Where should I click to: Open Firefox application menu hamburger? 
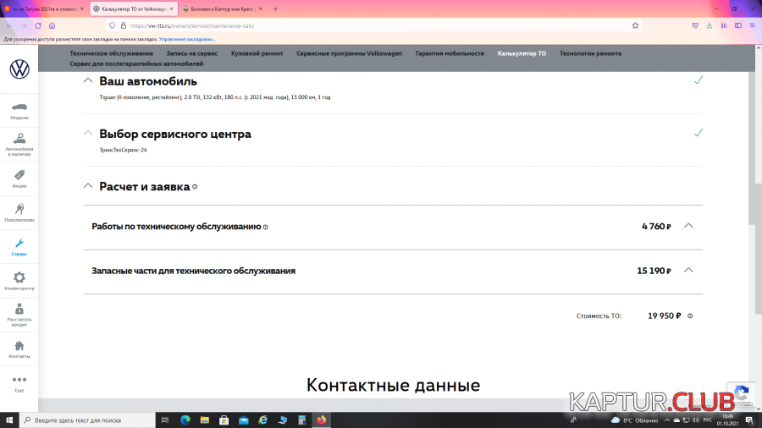tap(753, 25)
